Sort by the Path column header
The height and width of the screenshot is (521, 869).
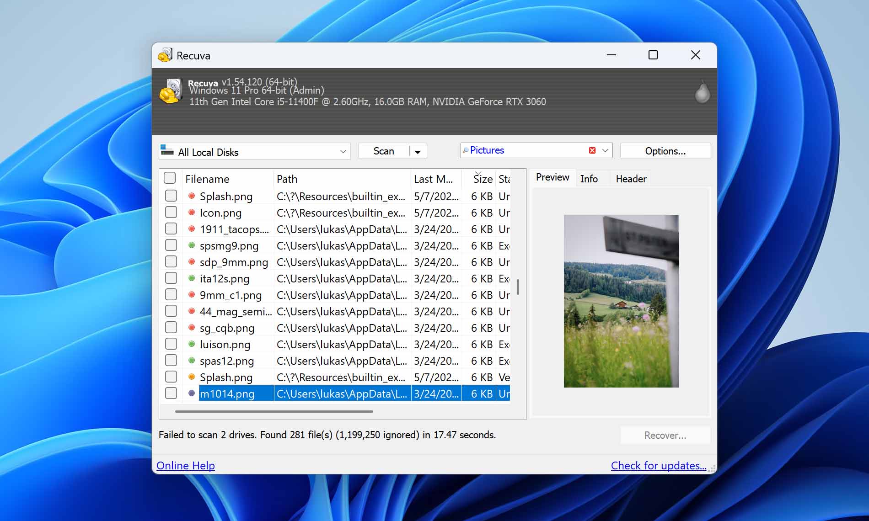(x=342, y=179)
